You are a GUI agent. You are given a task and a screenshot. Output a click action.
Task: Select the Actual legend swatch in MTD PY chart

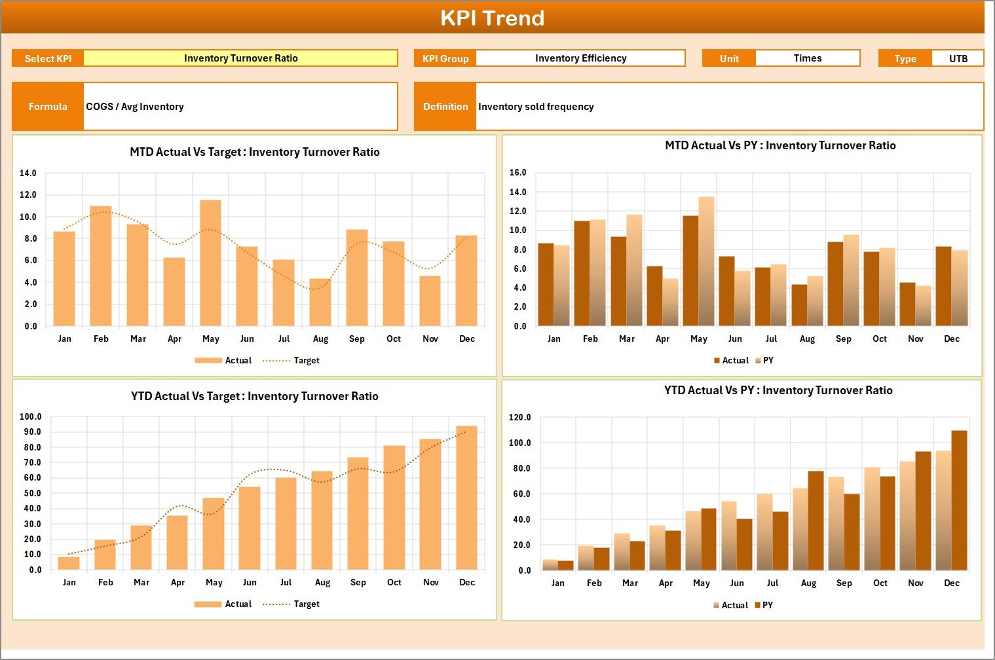click(x=716, y=360)
